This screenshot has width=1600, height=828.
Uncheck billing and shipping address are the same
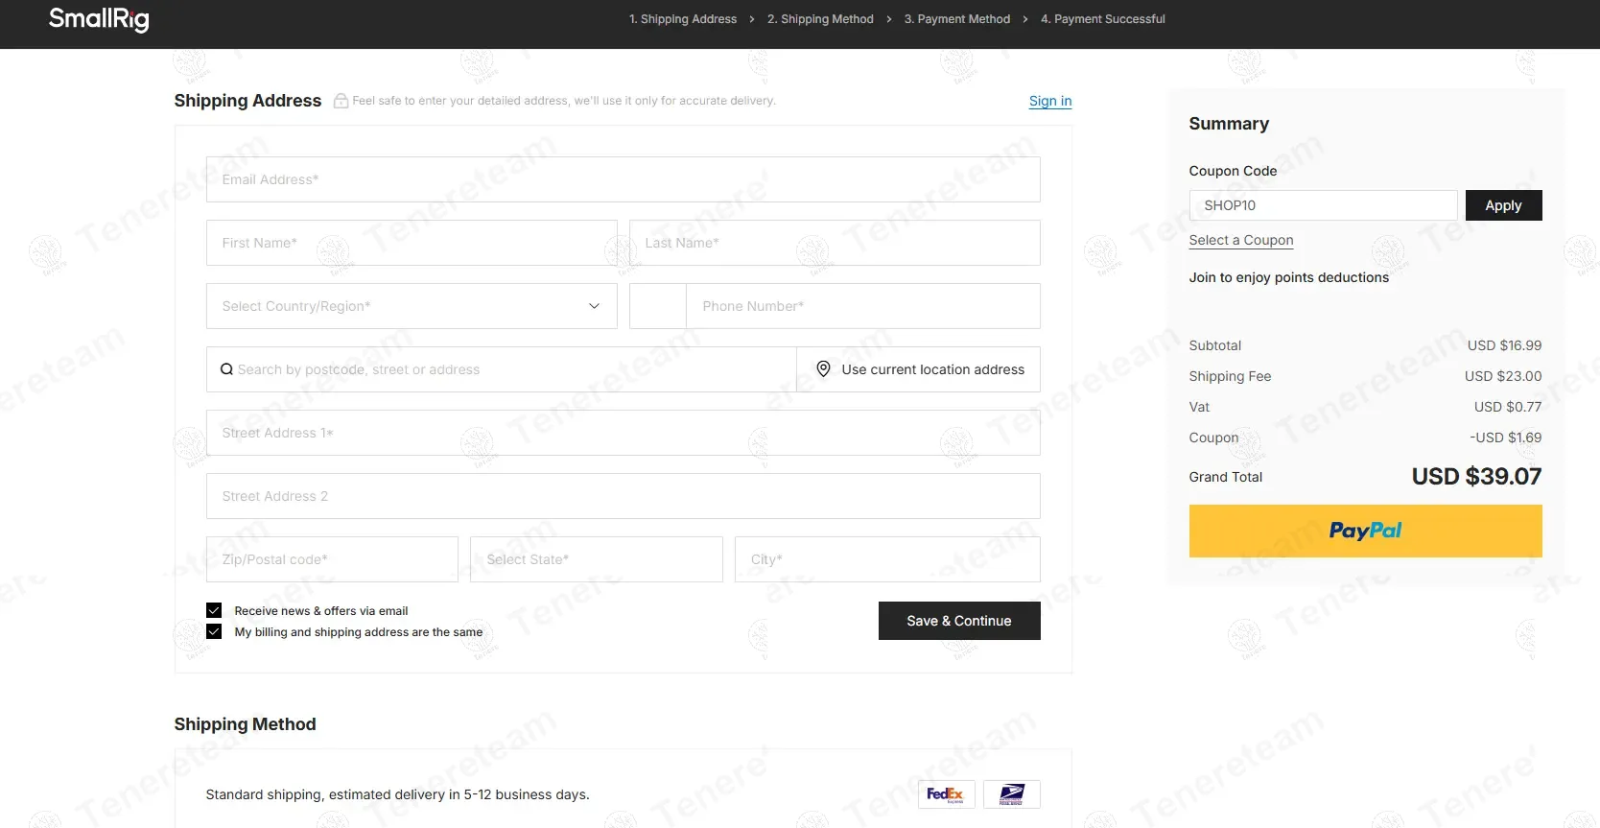(214, 631)
